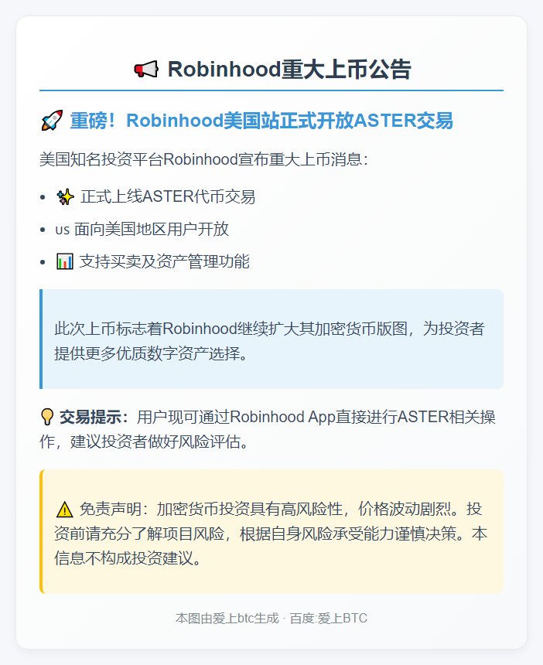
Task: Click the bullet item 正式上线ASTER代币交易
Action: (168, 196)
